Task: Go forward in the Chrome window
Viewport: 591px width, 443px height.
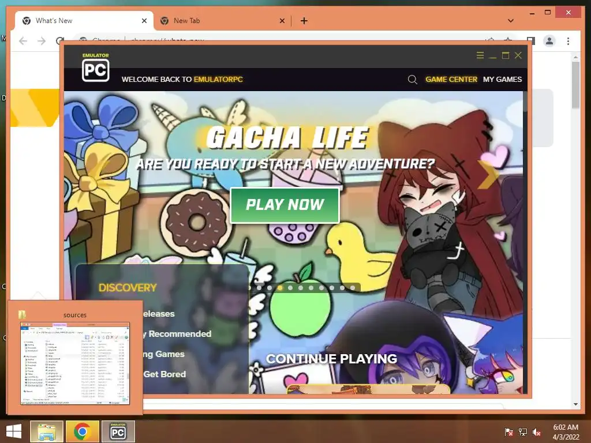Action: click(42, 41)
